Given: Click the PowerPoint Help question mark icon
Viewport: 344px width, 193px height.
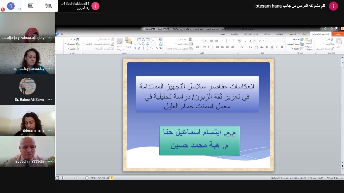Looking at the screenshot, I should pyautogui.click(x=57, y=34).
